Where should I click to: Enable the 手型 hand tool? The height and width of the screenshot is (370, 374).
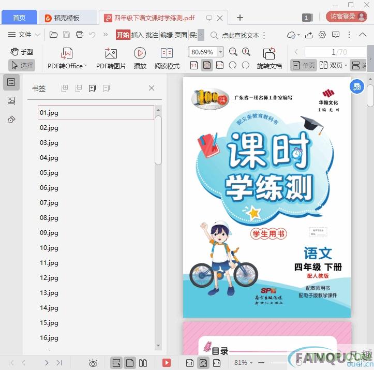pos(22,52)
